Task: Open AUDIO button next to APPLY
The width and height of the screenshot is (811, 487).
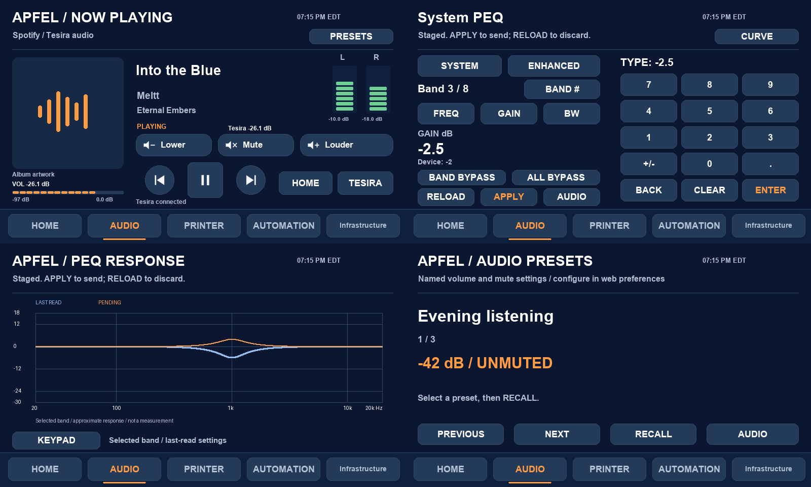Action: pyautogui.click(x=572, y=197)
